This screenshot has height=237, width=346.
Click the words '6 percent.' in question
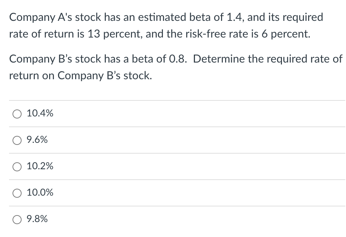[286, 34]
